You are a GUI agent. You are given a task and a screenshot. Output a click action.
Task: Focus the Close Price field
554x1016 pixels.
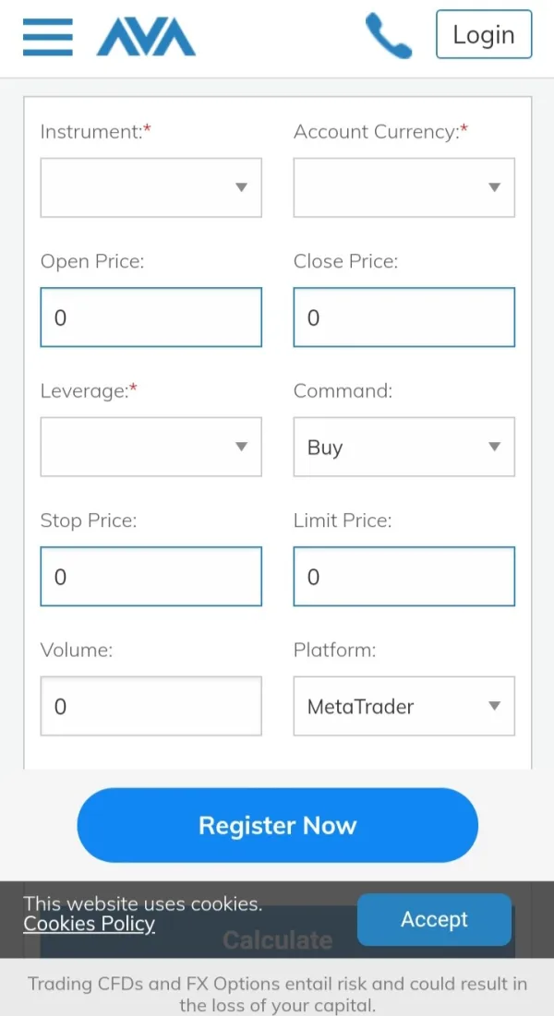[x=403, y=317]
